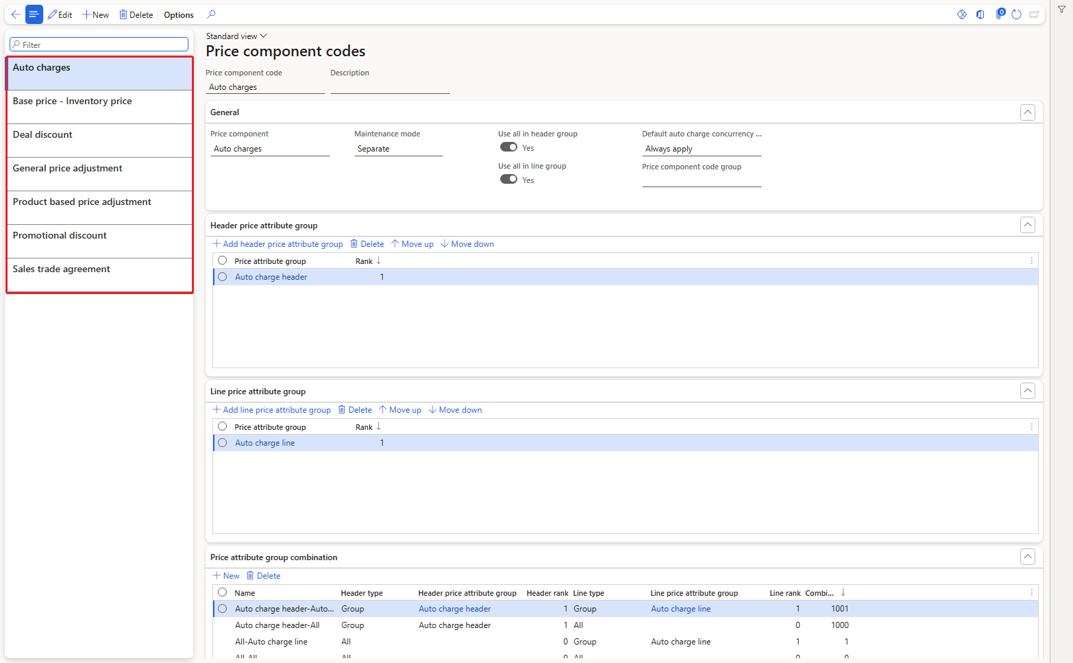
Task: Open form in new window icon
Action: click(x=1035, y=14)
